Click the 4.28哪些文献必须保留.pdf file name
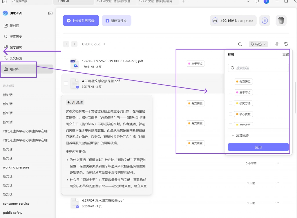 click(x=101, y=81)
